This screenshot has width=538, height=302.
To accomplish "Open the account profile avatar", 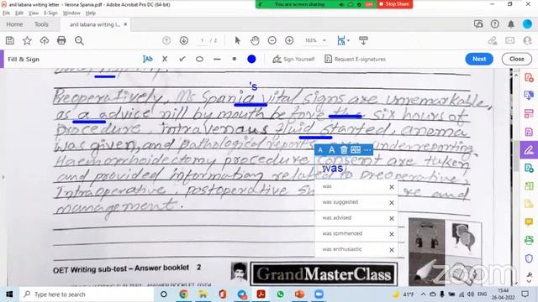I will (527, 24).
